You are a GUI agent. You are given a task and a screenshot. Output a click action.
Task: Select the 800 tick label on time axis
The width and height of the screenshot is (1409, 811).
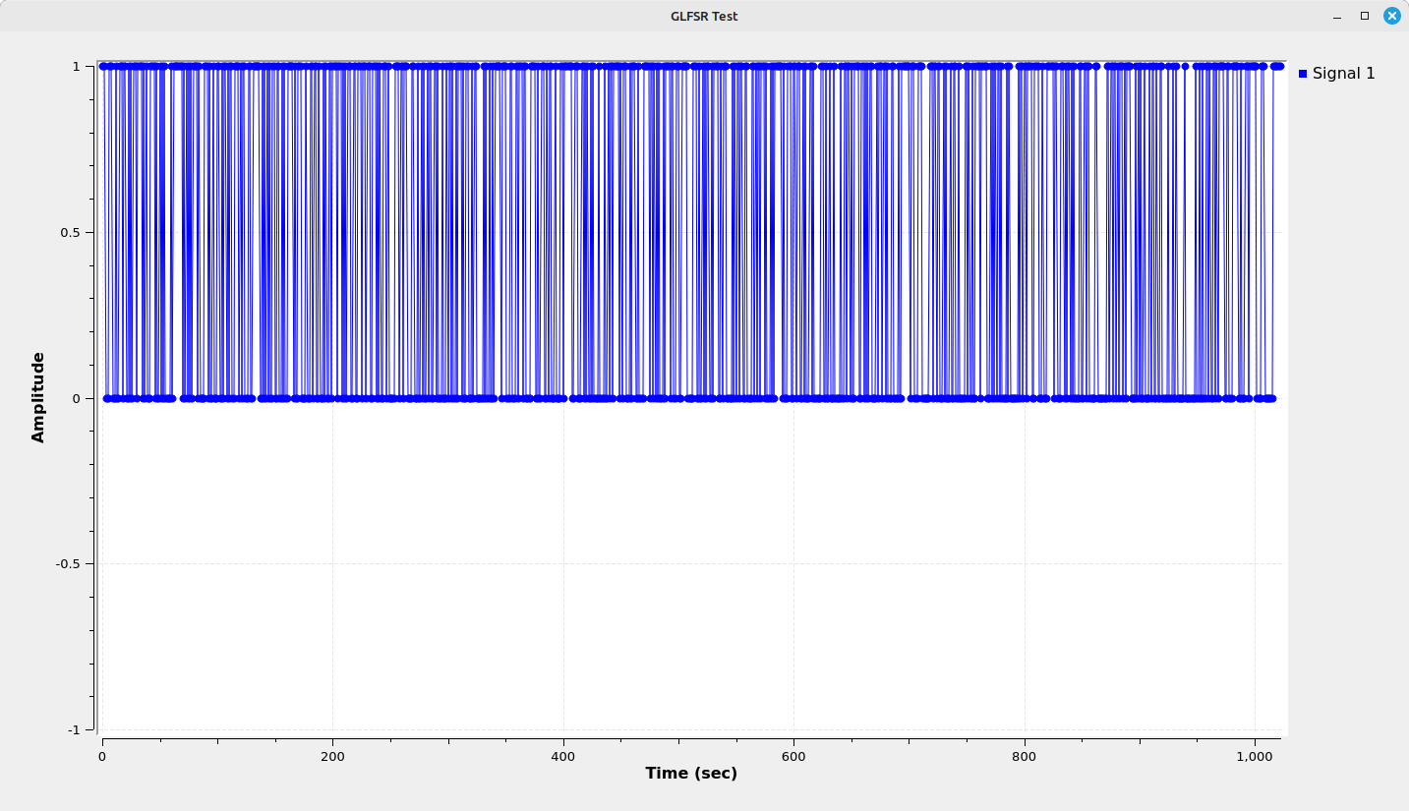tap(1025, 756)
